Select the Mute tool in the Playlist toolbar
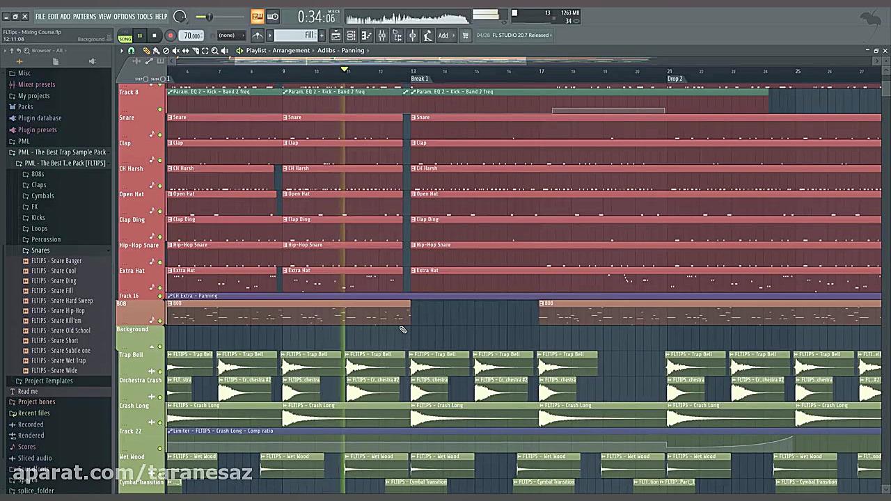The image size is (891, 501). coord(175,50)
